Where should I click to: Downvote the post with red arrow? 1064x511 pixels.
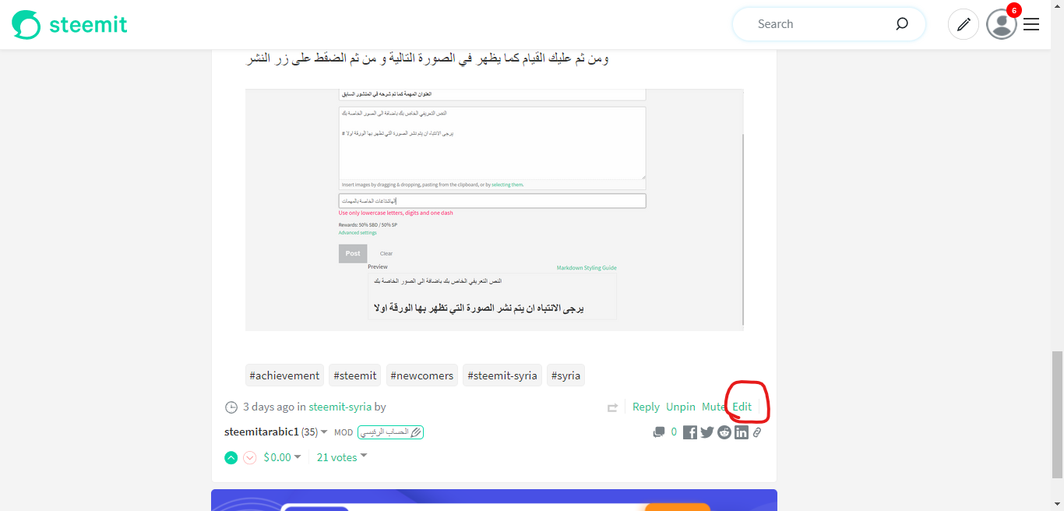pos(249,457)
